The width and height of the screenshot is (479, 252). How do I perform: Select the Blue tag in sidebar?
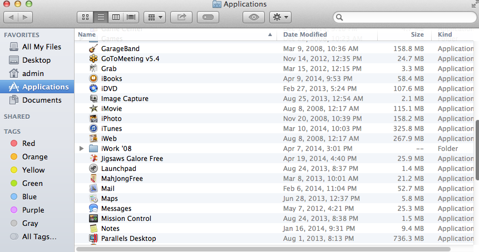[37, 197]
